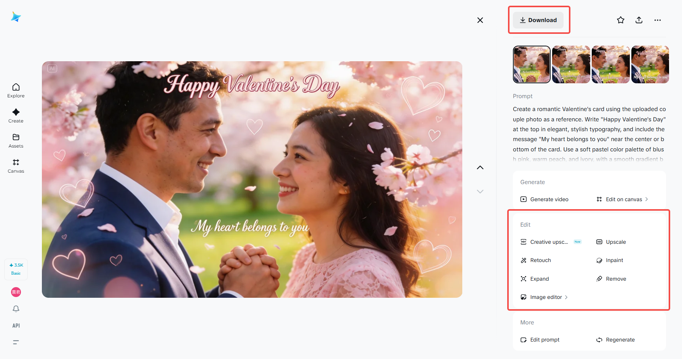This screenshot has width=682, height=359.
Task: Open the Image editor
Action: pyautogui.click(x=544, y=297)
